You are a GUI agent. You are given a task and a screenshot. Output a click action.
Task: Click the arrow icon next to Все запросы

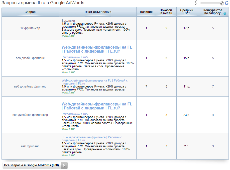tap(64, 166)
